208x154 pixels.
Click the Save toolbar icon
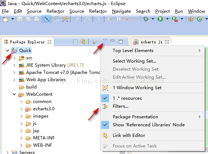(20, 19)
